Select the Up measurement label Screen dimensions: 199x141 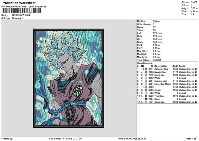pyautogui.click(x=139, y=39)
